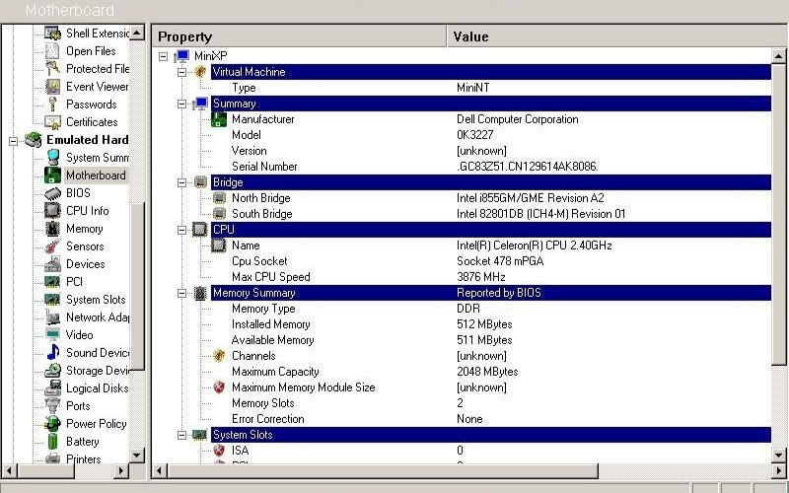Click the Sensors icon

point(52,246)
